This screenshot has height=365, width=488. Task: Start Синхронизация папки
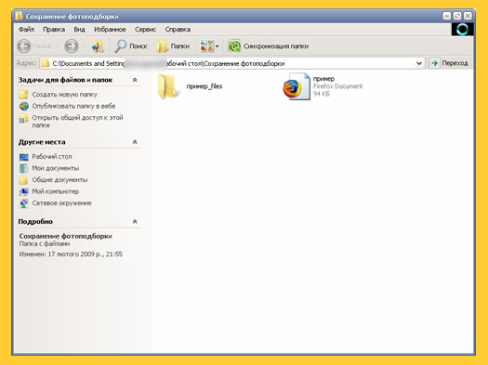[x=269, y=46]
